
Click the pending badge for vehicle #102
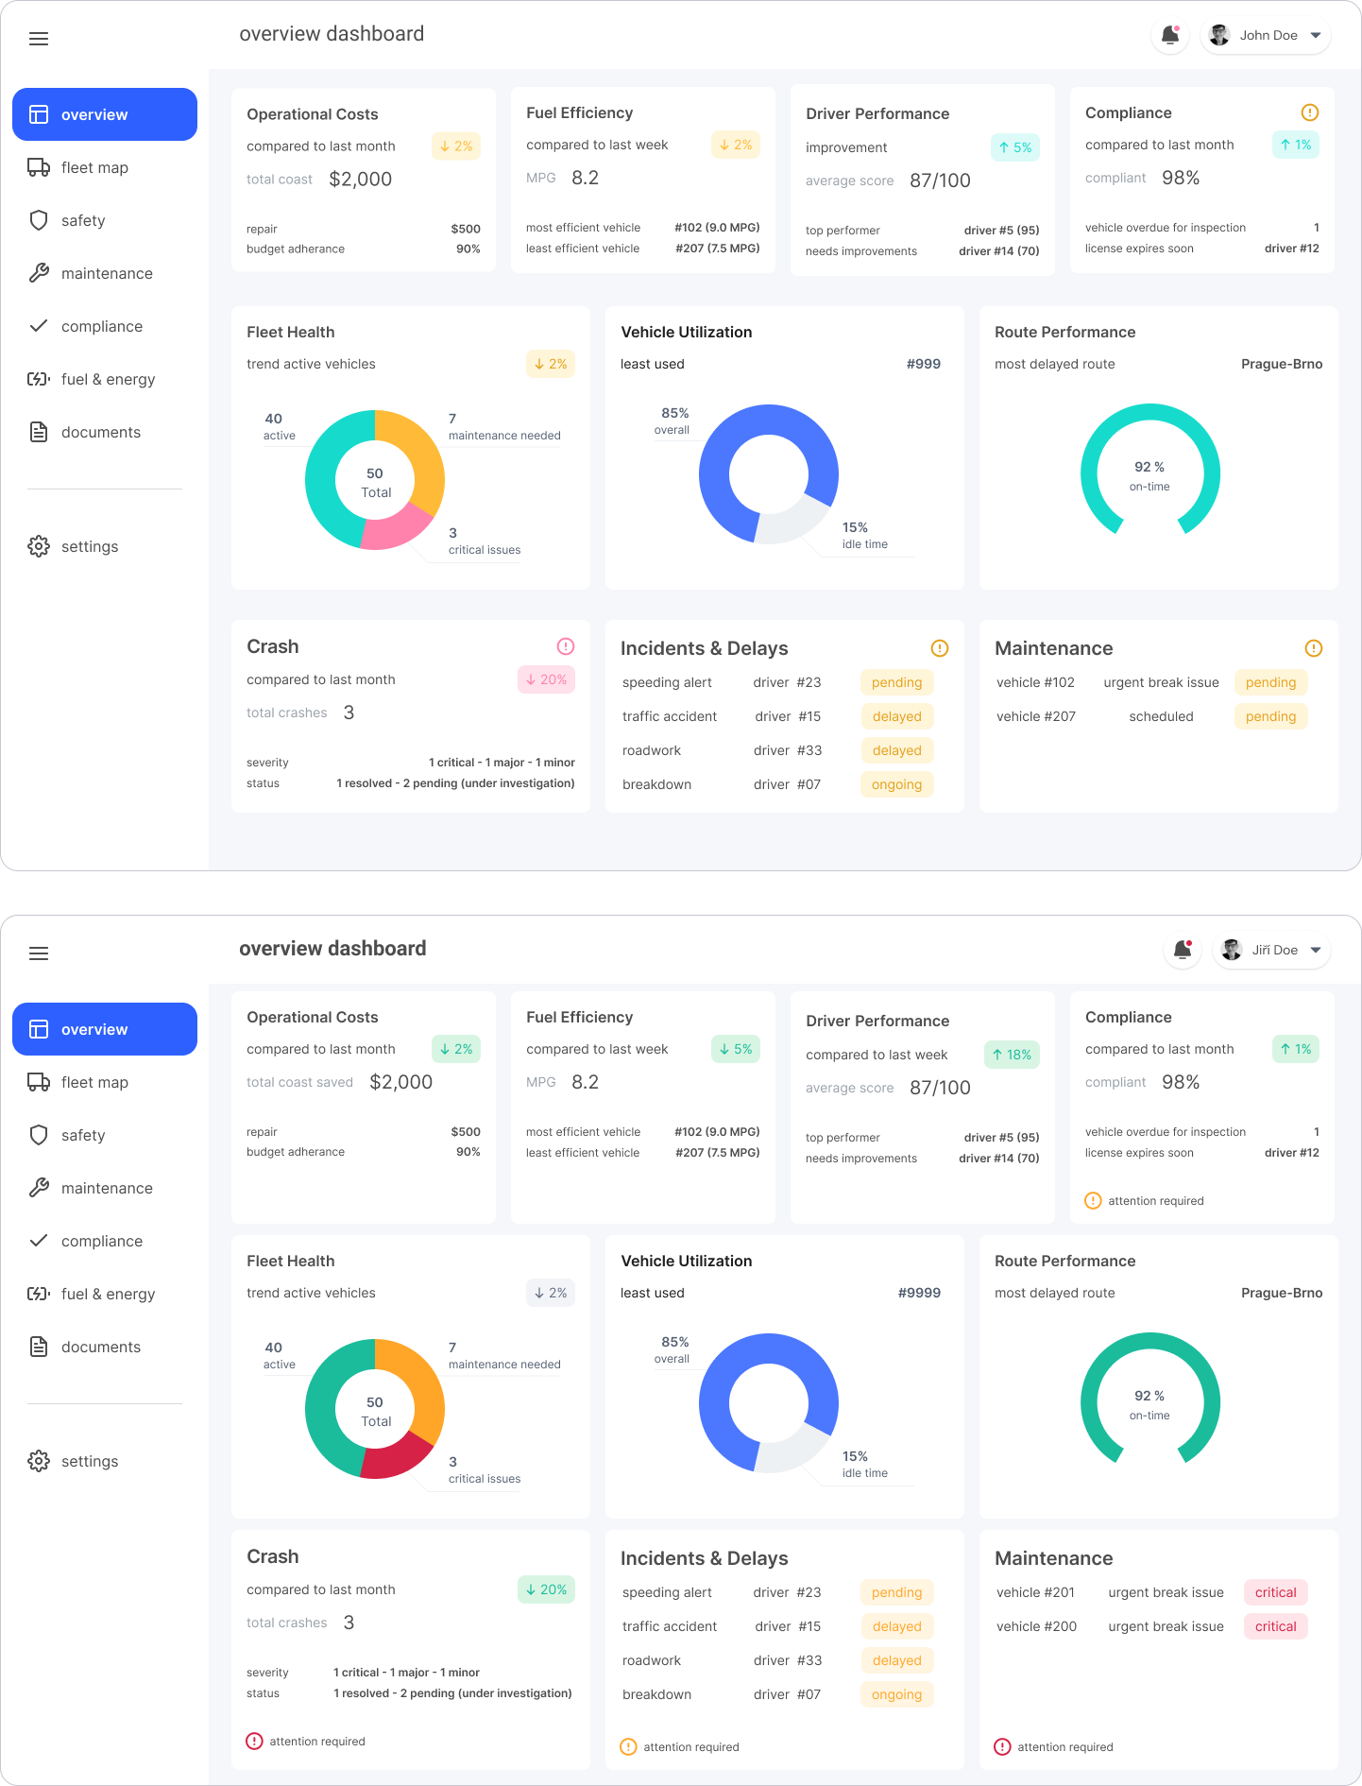tap(1270, 682)
